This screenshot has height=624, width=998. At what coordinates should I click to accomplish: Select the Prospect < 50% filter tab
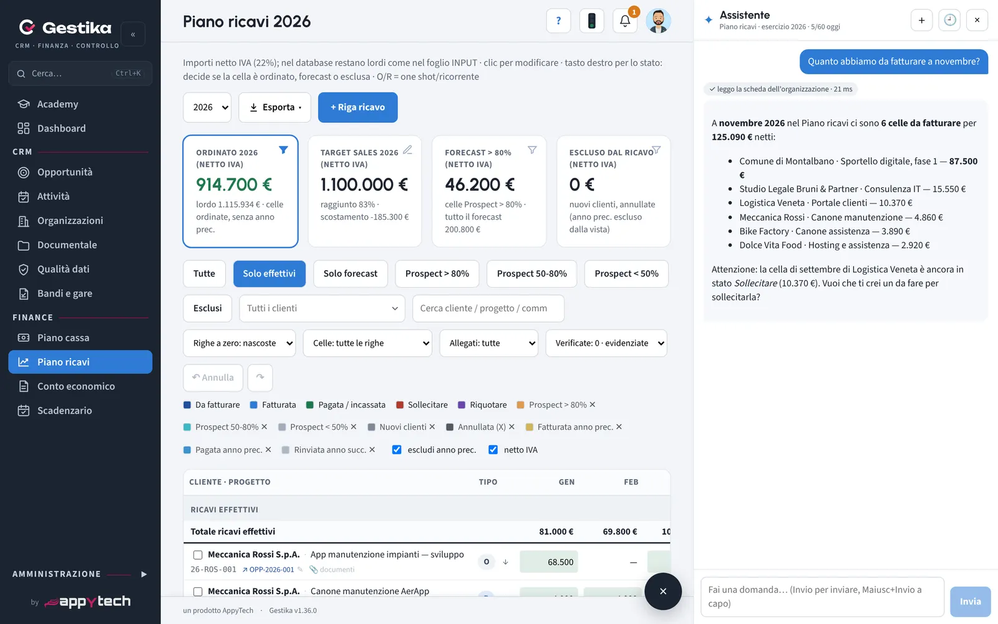tap(626, 273)
